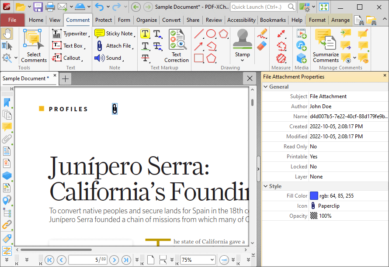Select the Arrow drawing tool
The width and height of the screenshot is (389, 267).
point(199,46)
